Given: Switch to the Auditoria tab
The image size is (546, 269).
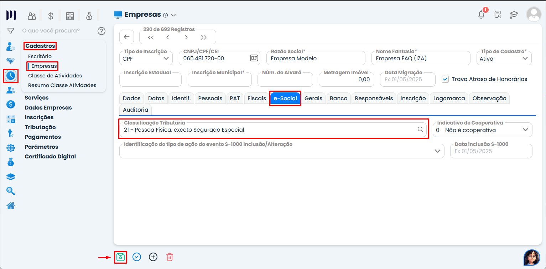Looking at the screenshot, I should point(135,110).
